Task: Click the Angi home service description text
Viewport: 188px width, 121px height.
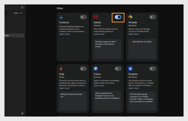Action: [x=73, y=83]
